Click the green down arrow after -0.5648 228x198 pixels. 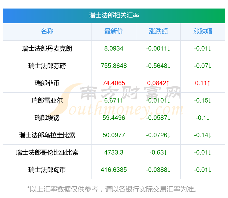[x=169, y=66]
